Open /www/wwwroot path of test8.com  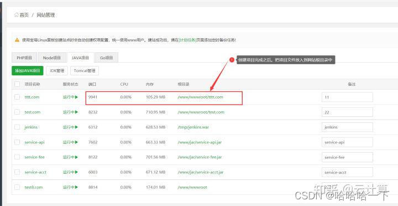192,187
